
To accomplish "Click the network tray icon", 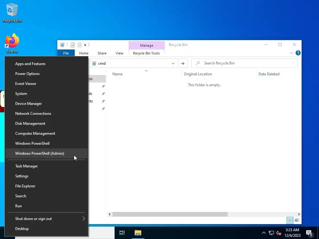I will click(x=271, y=233).
